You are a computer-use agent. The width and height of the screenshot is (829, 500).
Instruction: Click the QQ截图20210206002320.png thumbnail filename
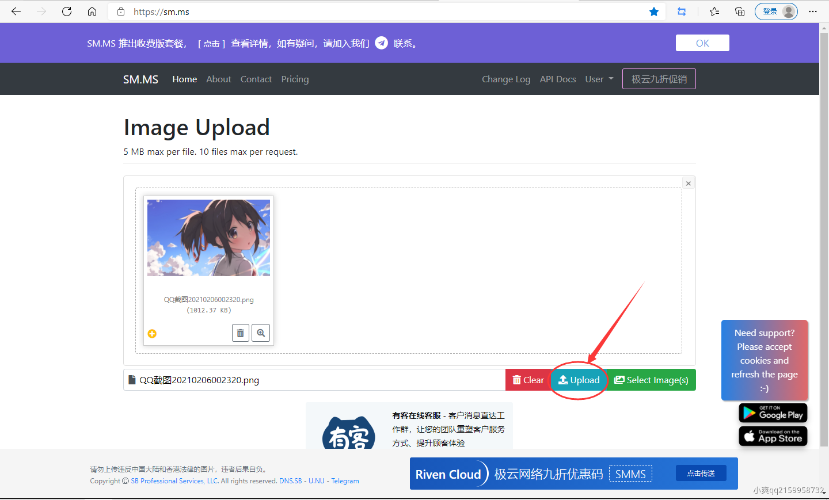pos(208,299)
